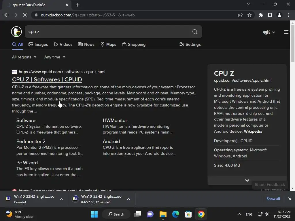Image resolution: width=295 pixels, height=221 pixels.
Task: Click ENG language indicator
Action: click(249, 214)
